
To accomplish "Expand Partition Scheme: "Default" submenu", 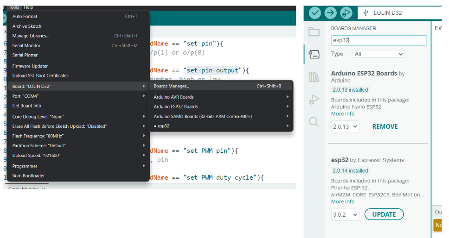I will point(78,146).
